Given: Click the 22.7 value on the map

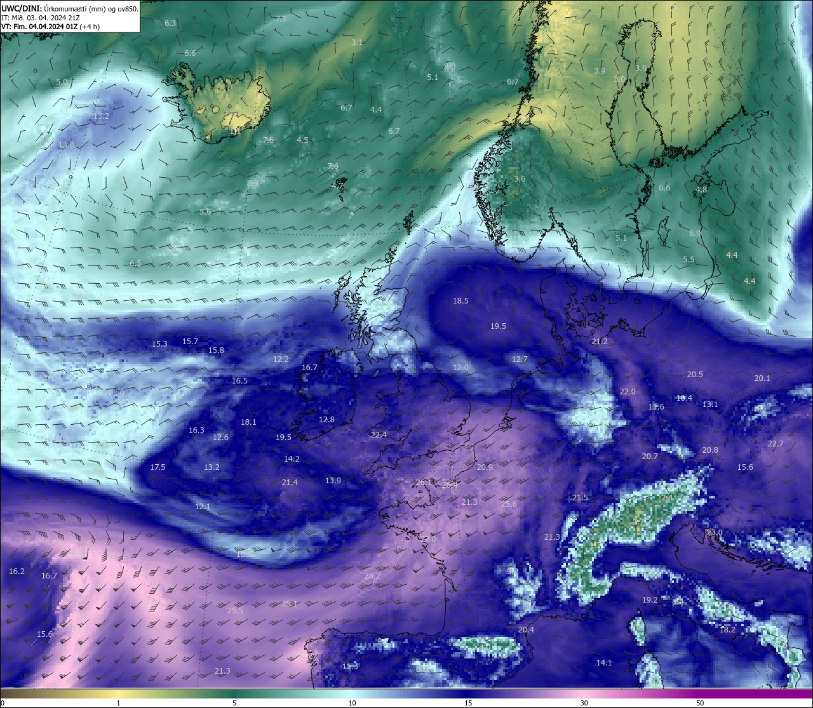Looking at the screenshot, I should pos(776,444).
